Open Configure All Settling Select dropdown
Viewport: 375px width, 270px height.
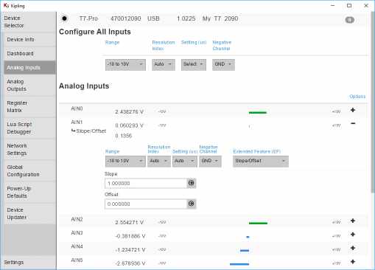(194, 64)
